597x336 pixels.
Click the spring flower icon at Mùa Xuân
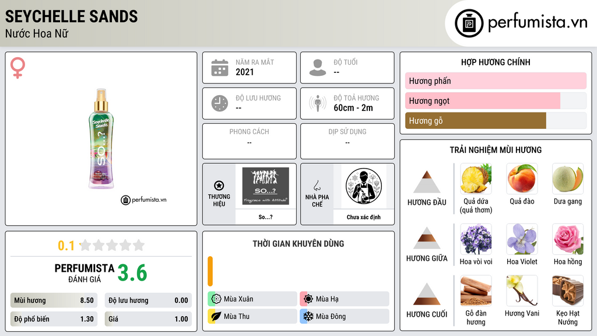[x=216, y=299]
